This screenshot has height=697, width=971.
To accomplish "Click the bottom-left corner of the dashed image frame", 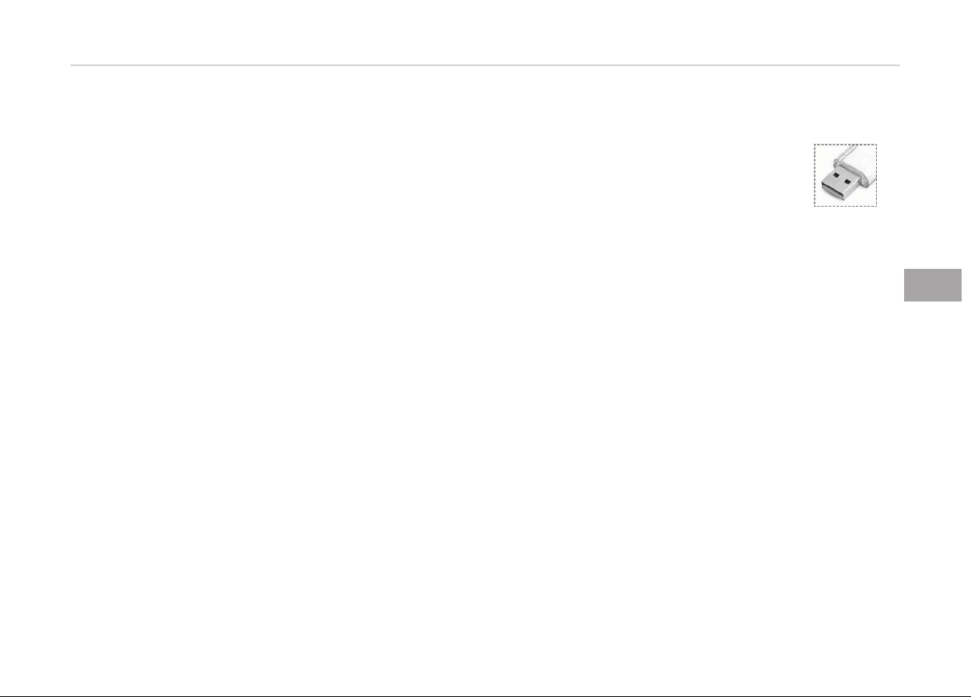I will pyautogui.click(x=815, y=205).
